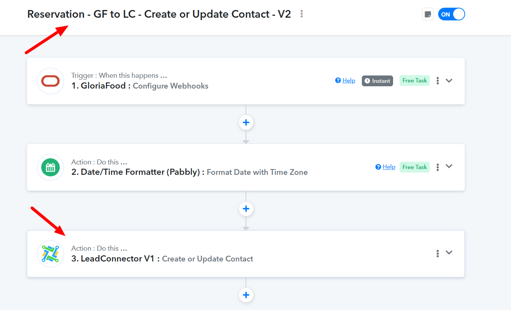Image resolution: width=511 pixels, height=310 pixels.
Task: Open three-dot menu on Date/Time Formatter step
Action: 438,167
